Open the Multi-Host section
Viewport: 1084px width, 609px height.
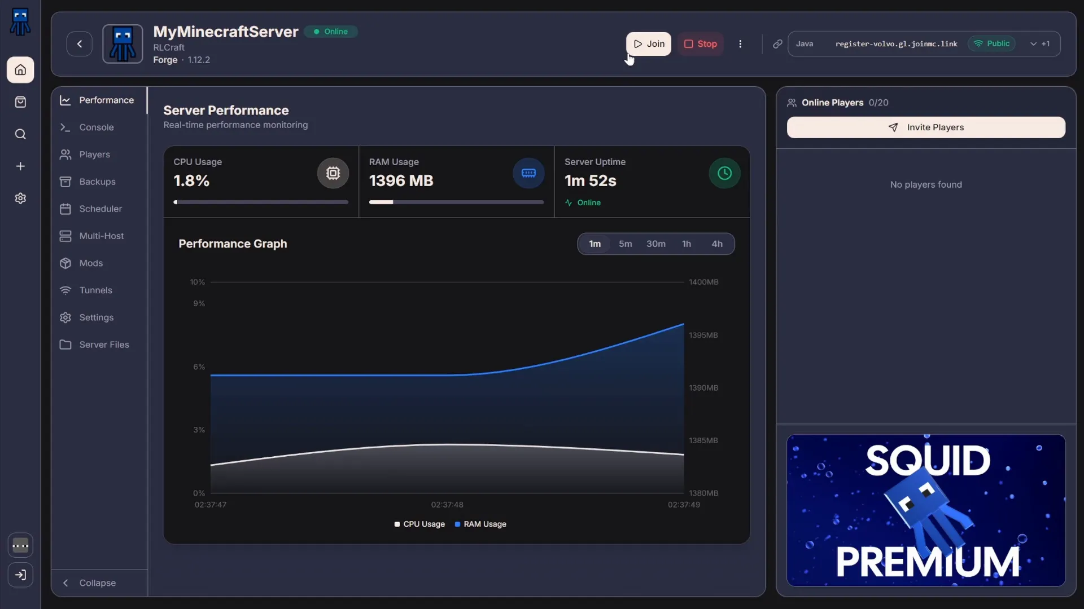99,236
